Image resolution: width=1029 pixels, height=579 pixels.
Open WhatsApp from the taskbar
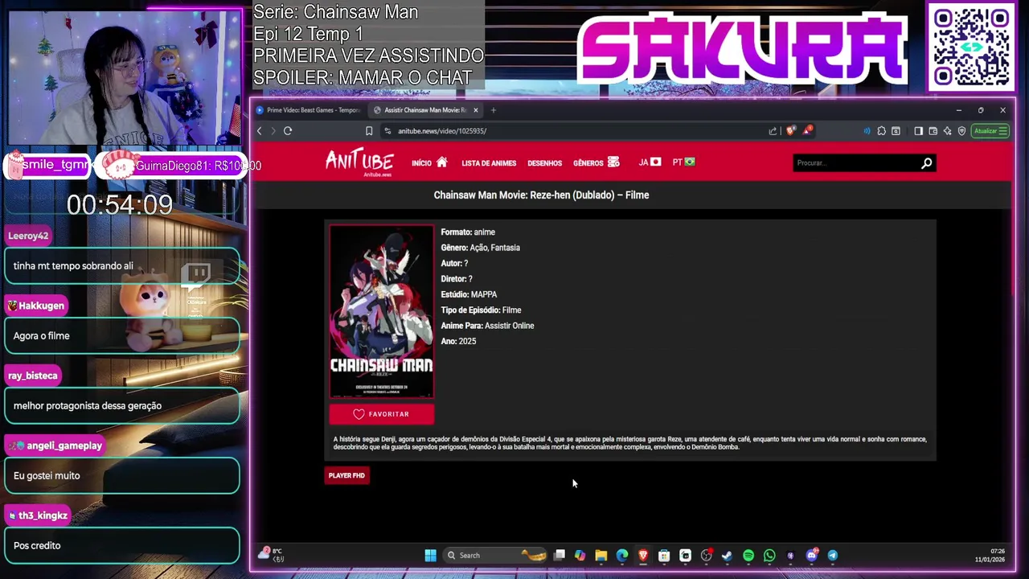click(x=769, y=555)
